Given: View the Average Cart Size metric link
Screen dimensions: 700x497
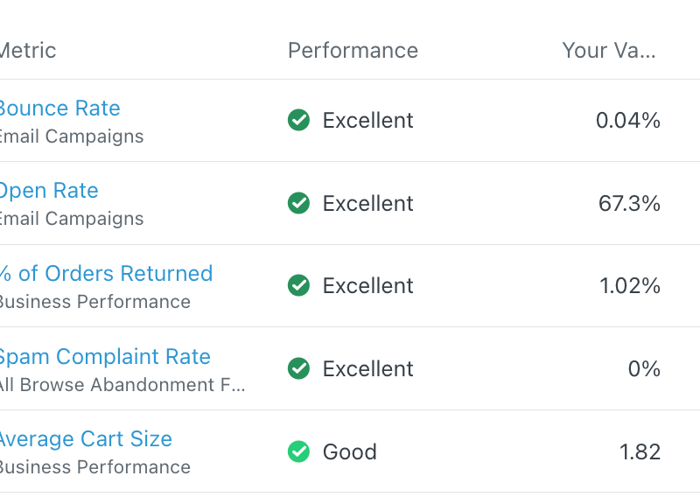Looking at the screenshot, I should [86, 439].
